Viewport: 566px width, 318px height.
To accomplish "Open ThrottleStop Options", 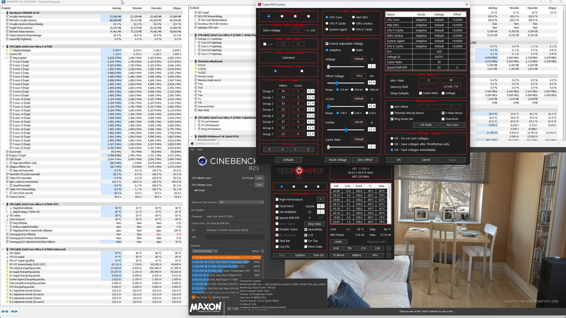I will tap(300, 255).
